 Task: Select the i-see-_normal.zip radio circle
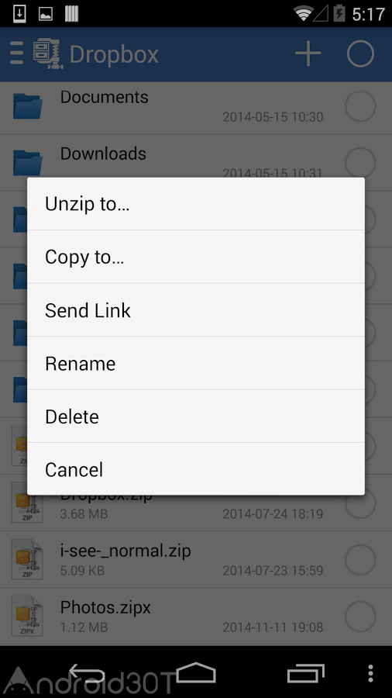click(x=360, y=559)
